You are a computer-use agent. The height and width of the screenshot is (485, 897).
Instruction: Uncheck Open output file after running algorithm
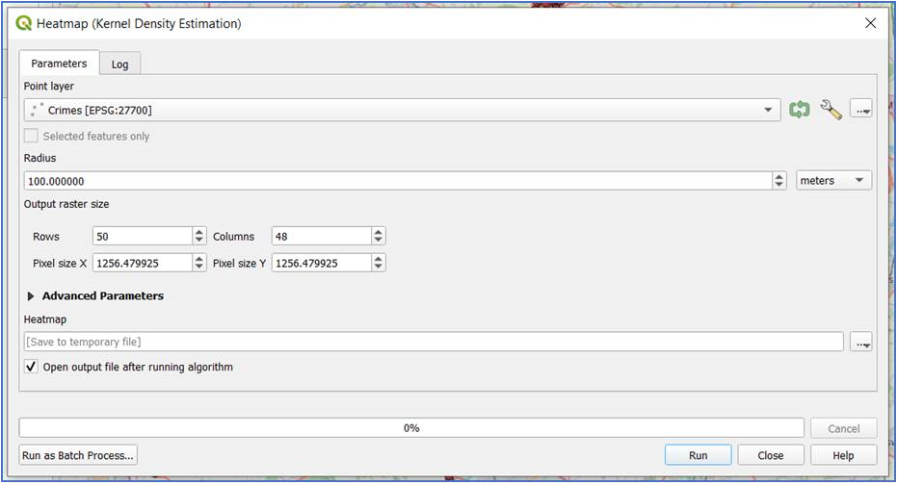click(31, 367)
